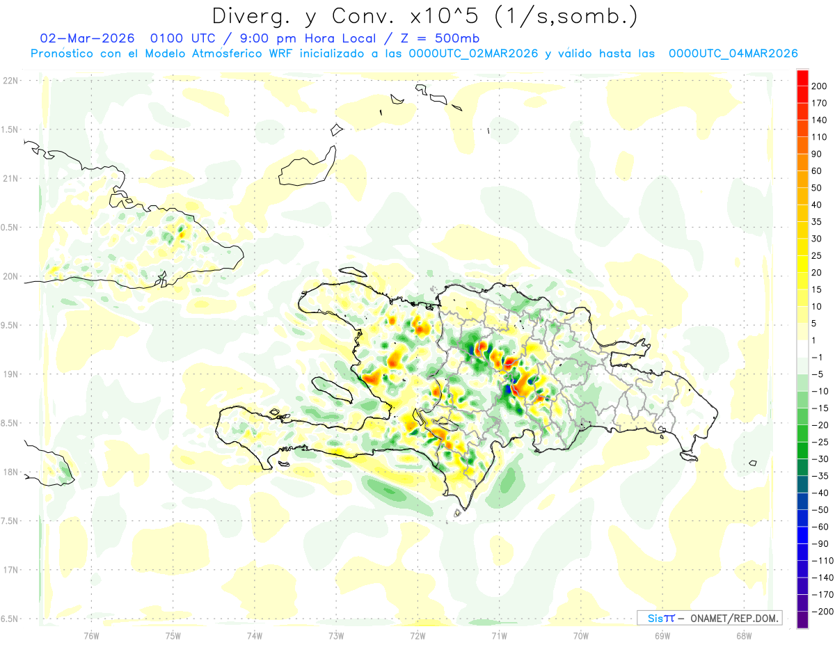Image resolution: width=835 pixels, height=645 pixels.
Task: Click the '69W' longitude label
Action: click(x=662, y=635)
